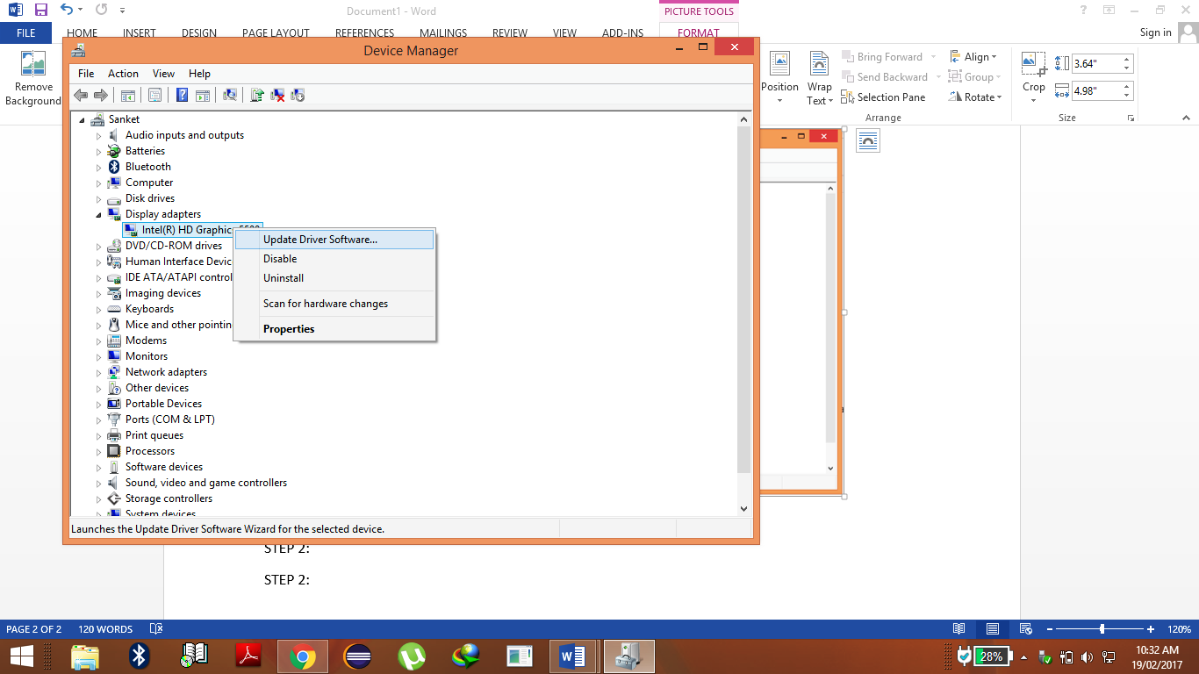Image resolution: width=1199 pixels, height=674 pixels.
Task: Expand the Keyboards node arrow
Action: 99,310
